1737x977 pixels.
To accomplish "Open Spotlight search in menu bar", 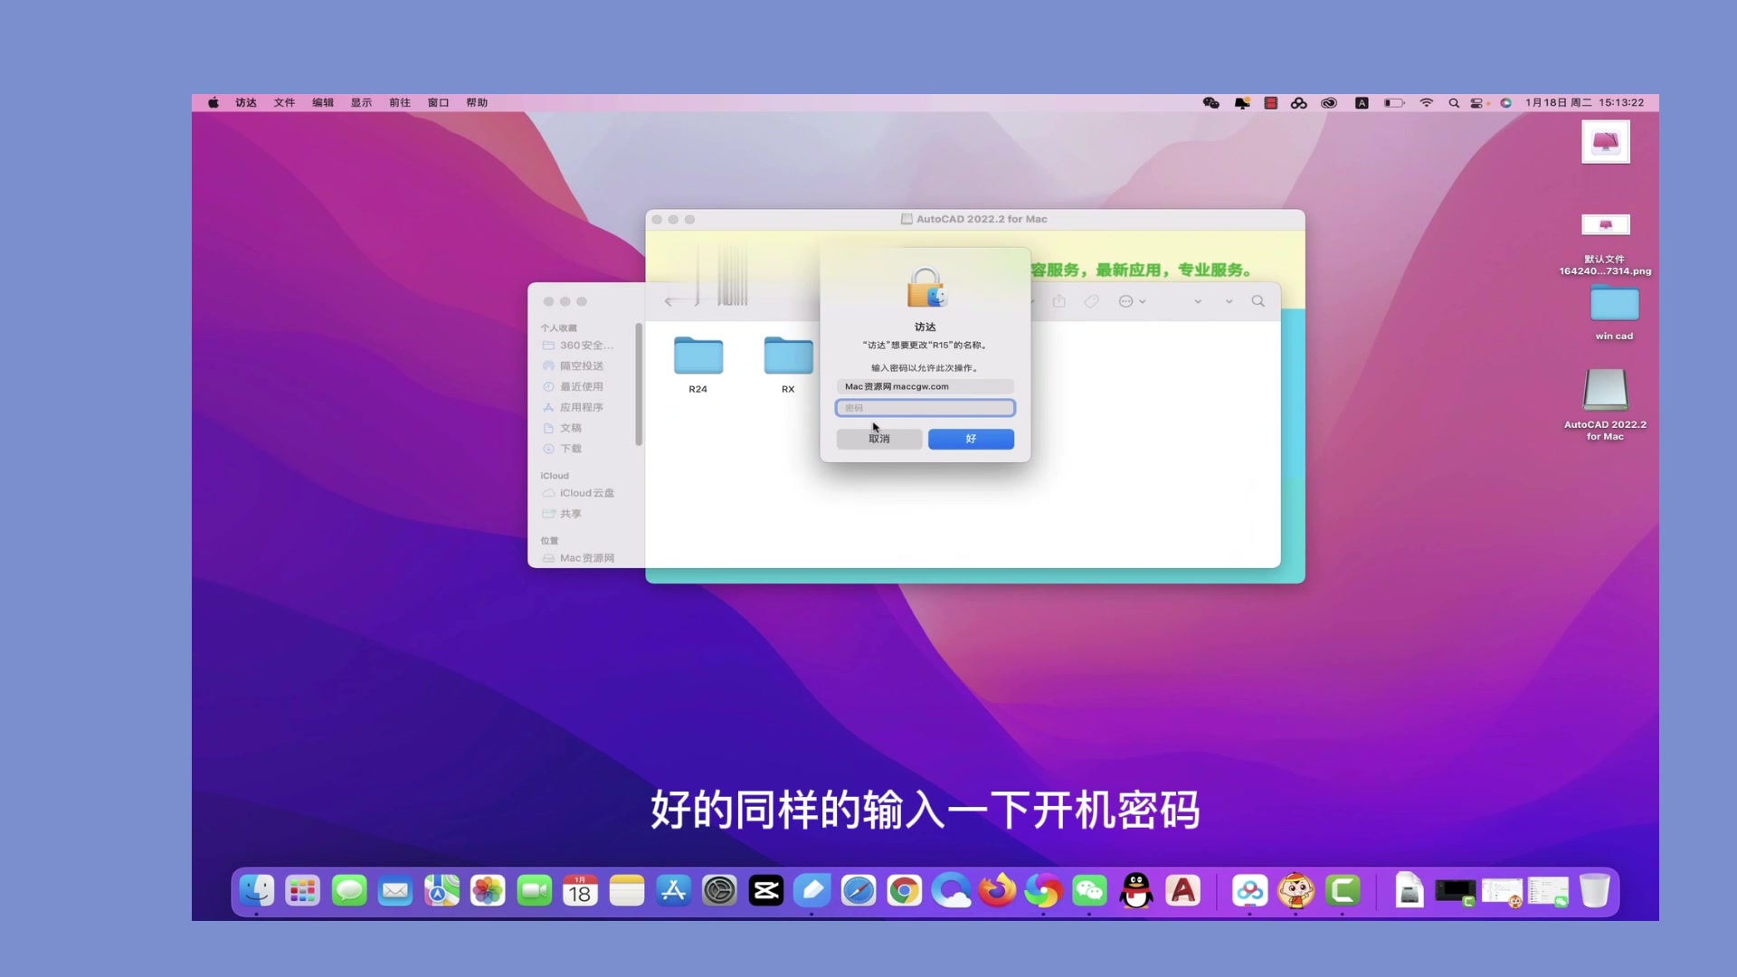I will [1454, 103].
